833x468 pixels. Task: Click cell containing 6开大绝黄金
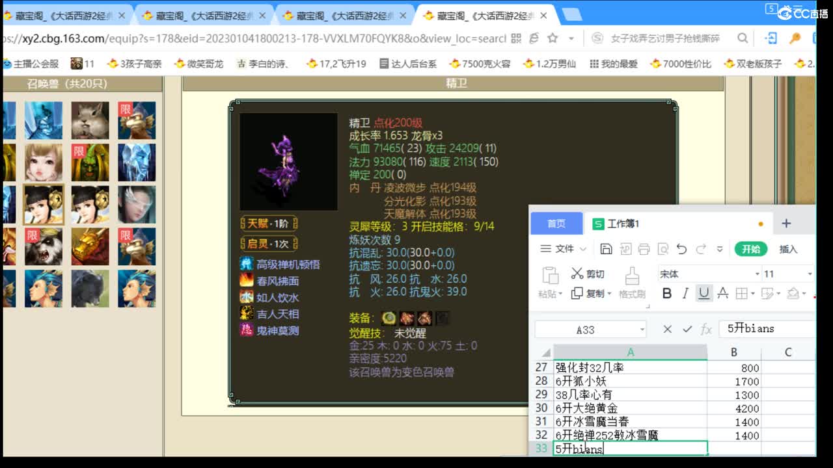pos(630,408)
